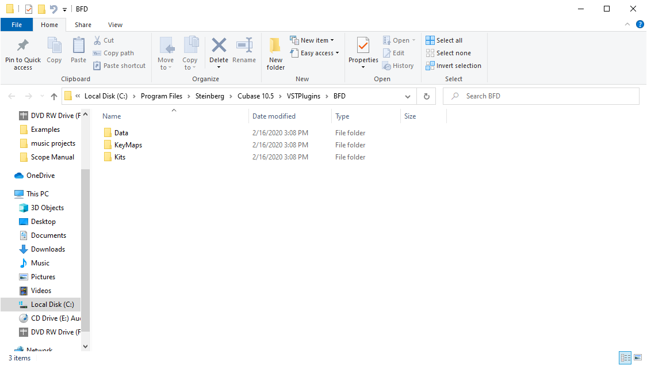This screenshot has width=647, height=365.
Task: Open Examples folder in navigation pane
Action: click(40, 130)
